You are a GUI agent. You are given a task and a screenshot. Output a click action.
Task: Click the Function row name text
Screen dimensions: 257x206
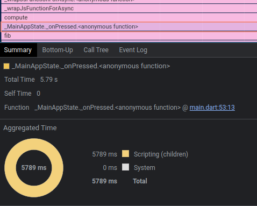tap(108, 108)
